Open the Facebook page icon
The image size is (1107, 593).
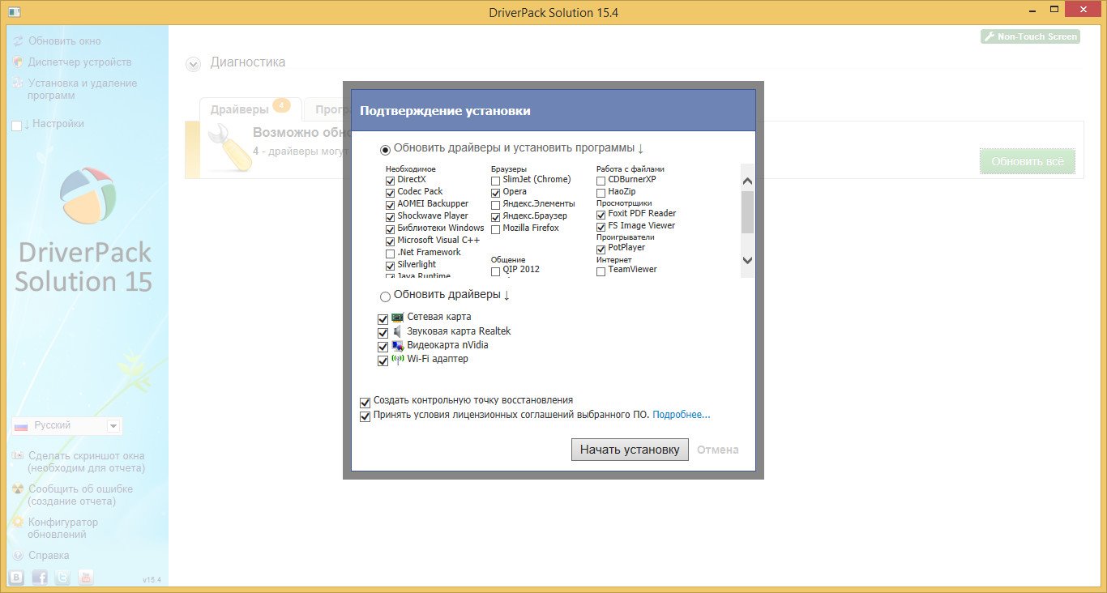[40, 578]
